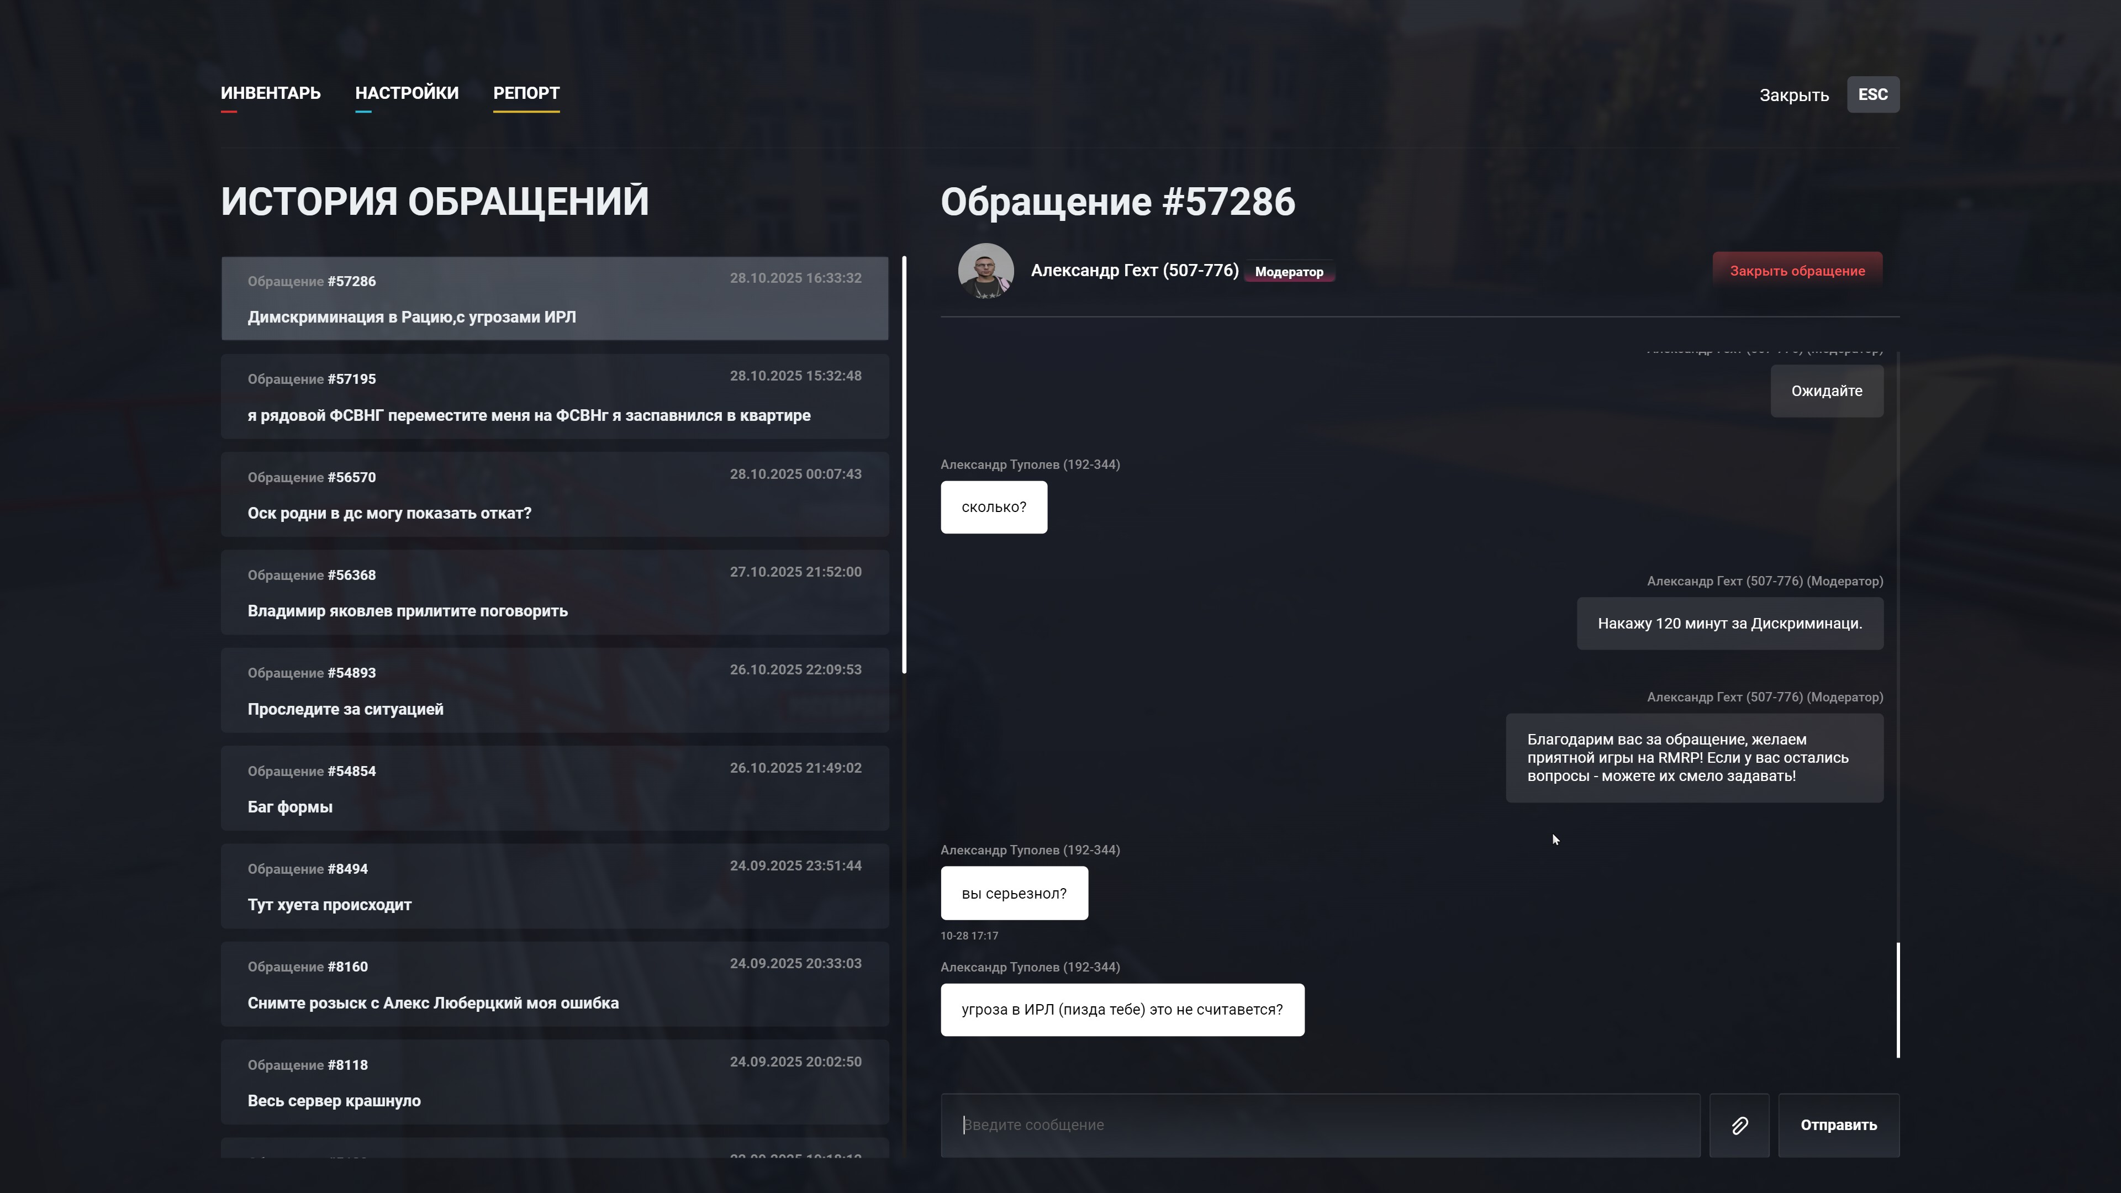Click the paperclip attachment icon

coord(1739,1126)
